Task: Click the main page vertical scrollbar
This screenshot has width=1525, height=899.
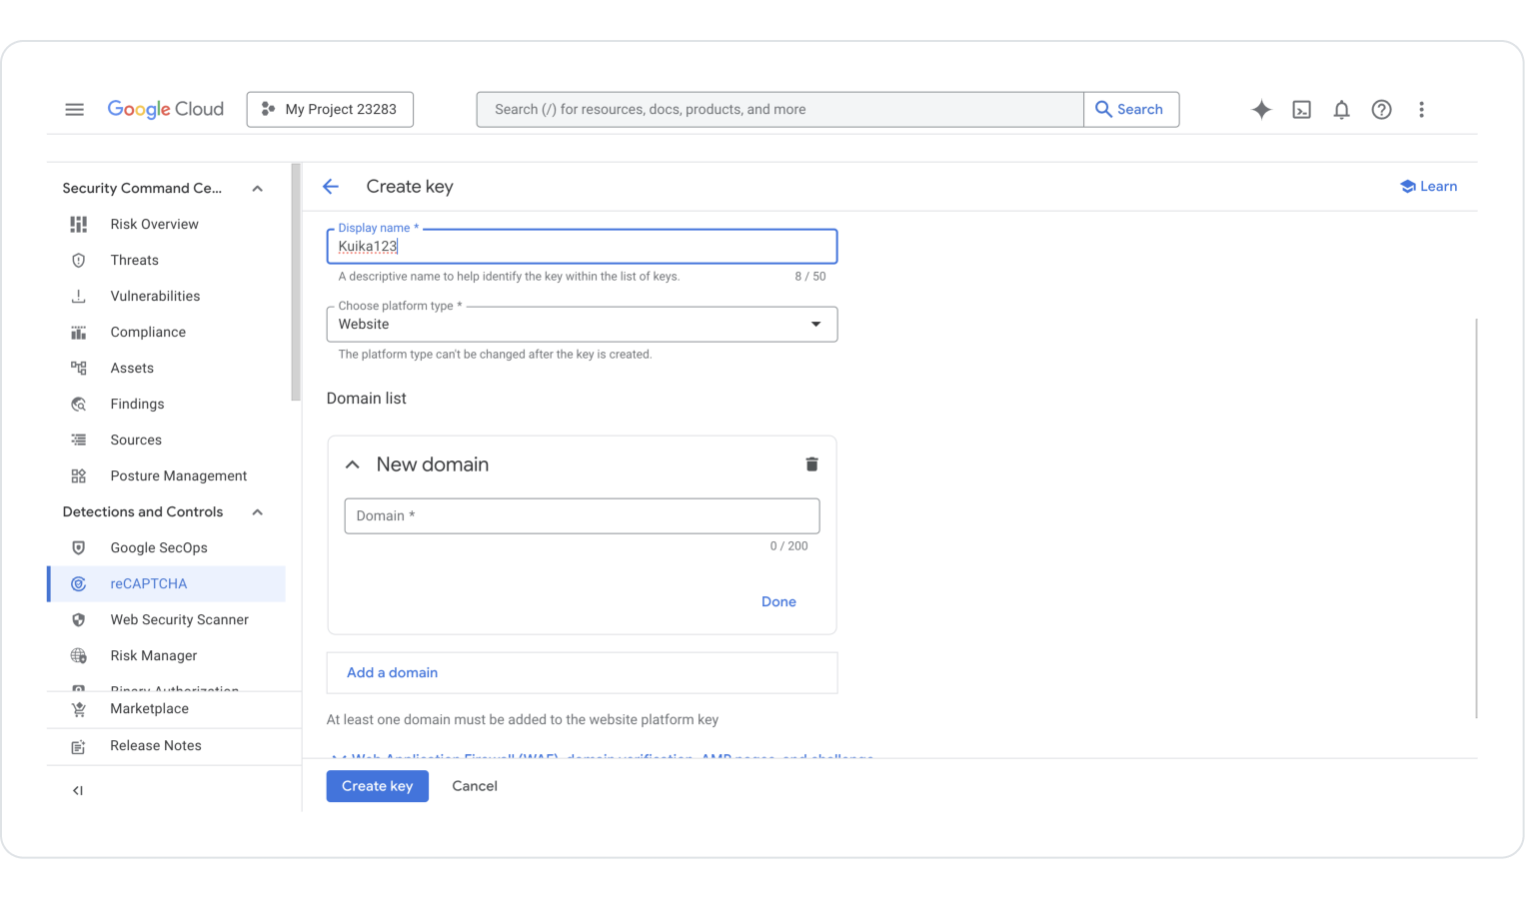Action: pyautogui.click(x=1476, y=517)
